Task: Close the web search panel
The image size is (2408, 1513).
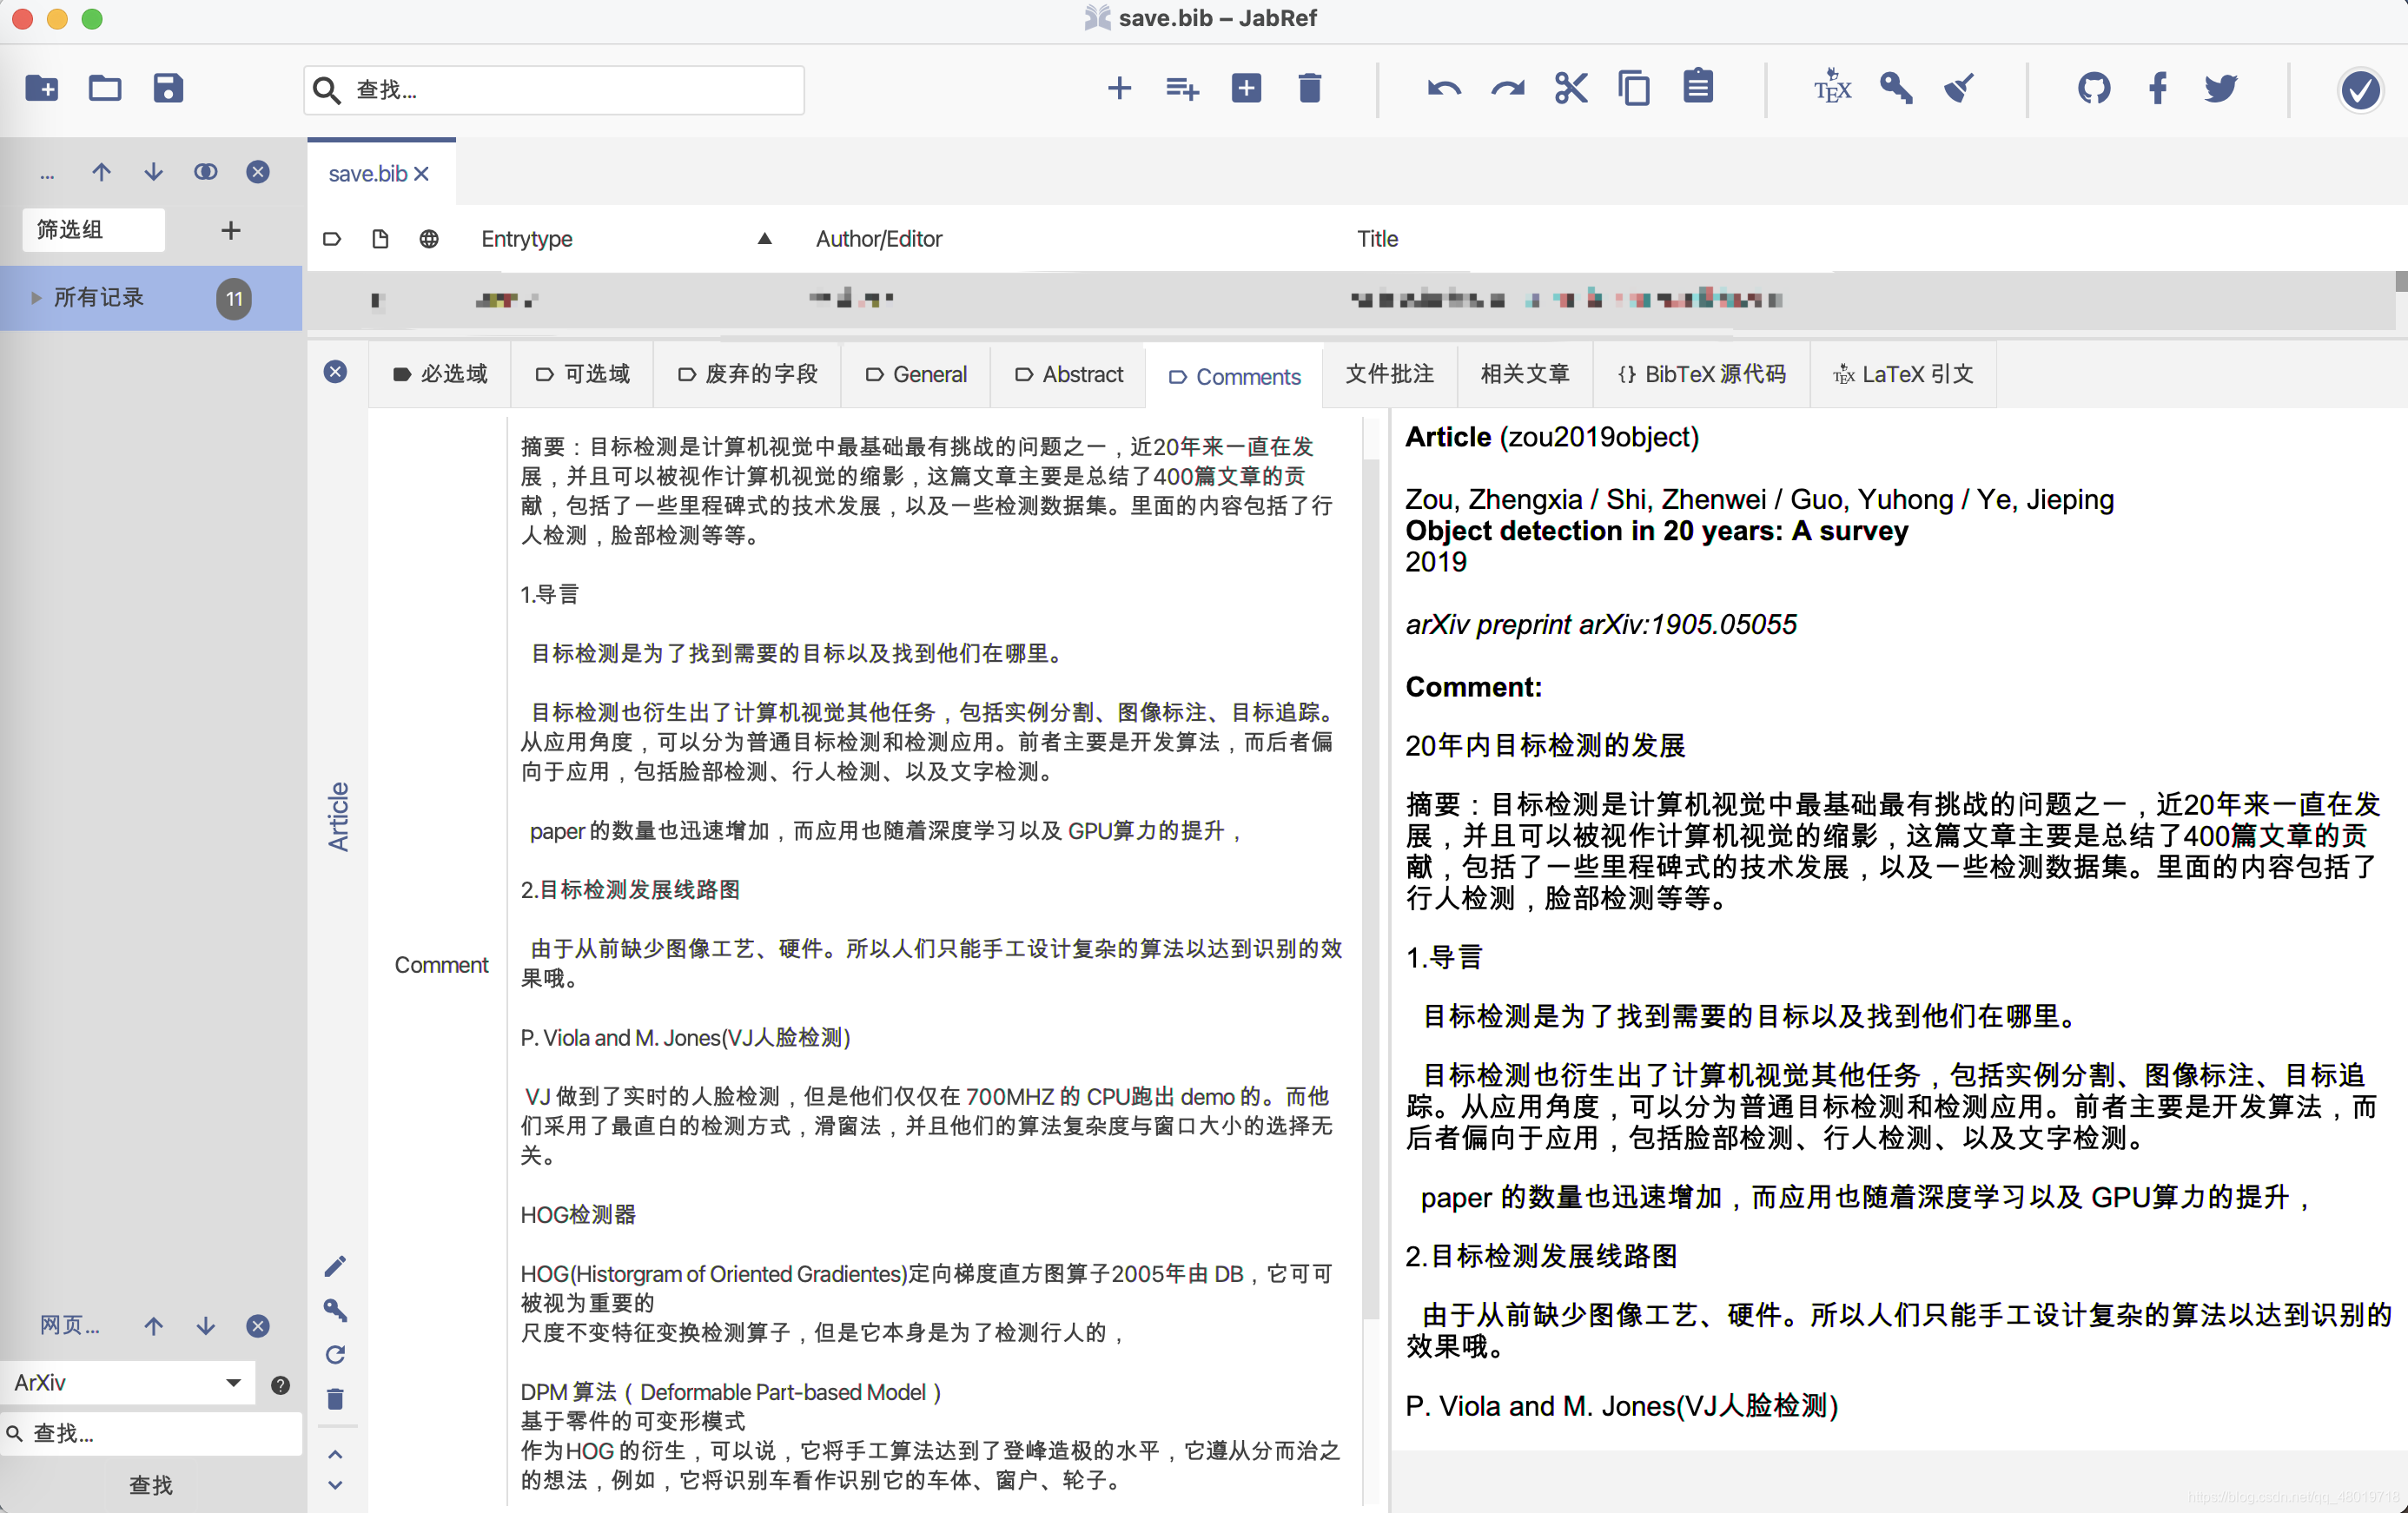Action: (257, 1325)
